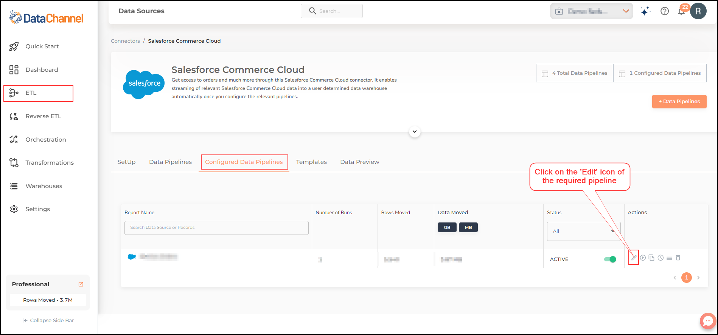This screenshot has height=335, width=718.
Task: Select Configured Data Pipelines tab
Action: 244,162
